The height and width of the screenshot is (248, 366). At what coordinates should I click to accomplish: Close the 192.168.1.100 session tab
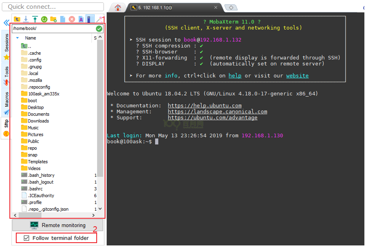[216, 8]
